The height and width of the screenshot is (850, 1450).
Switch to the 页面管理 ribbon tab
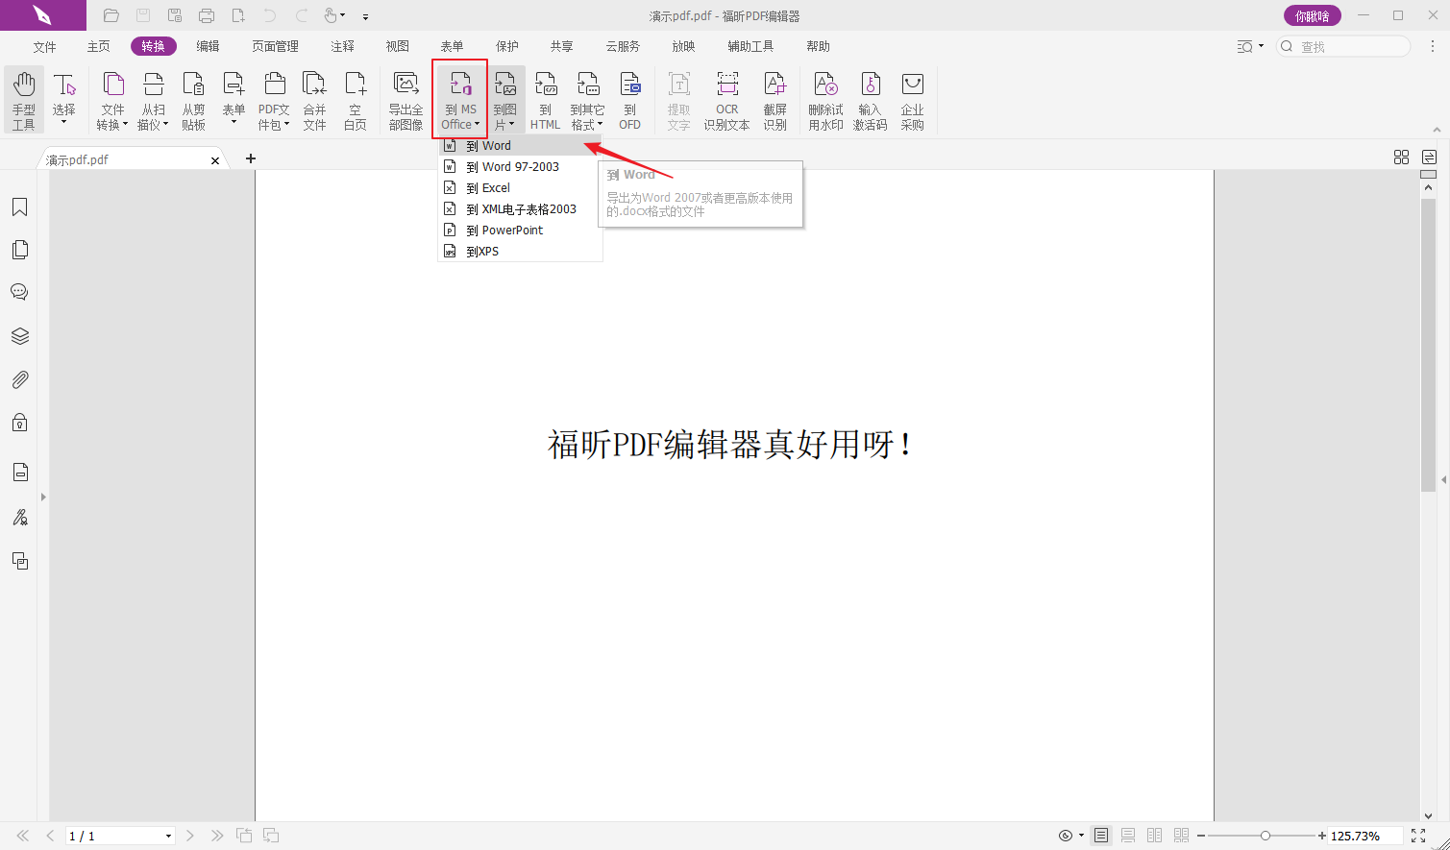pyautogui.click(x=275, y=46)
